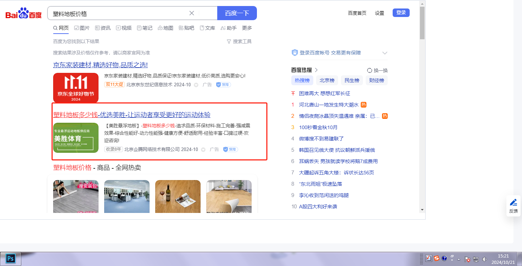
Task: Open the Action Center flag icon
Action: 467,259
